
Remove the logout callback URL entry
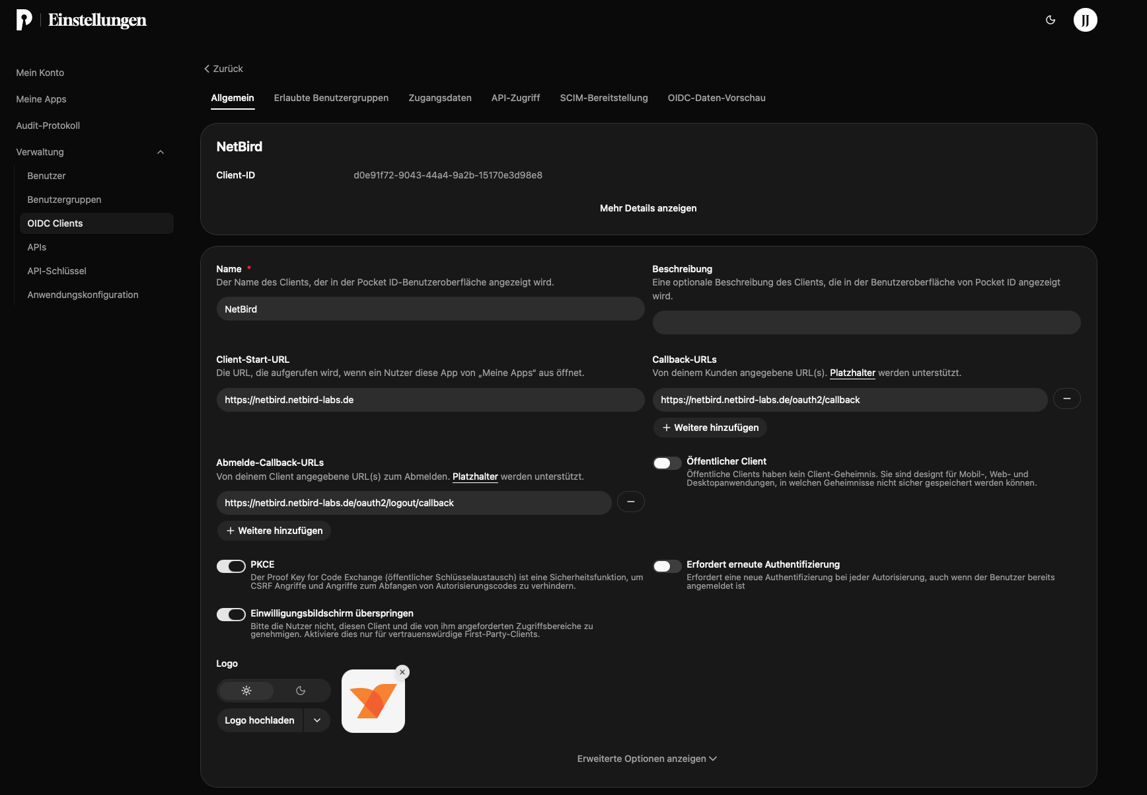630,502
